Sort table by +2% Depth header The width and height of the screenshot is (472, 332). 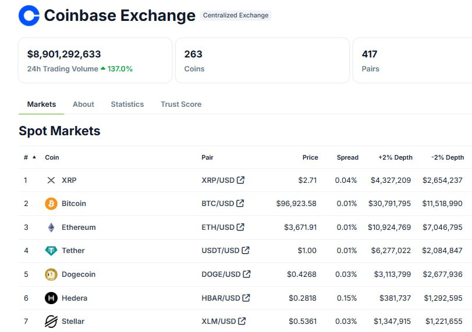coord(396,157)
